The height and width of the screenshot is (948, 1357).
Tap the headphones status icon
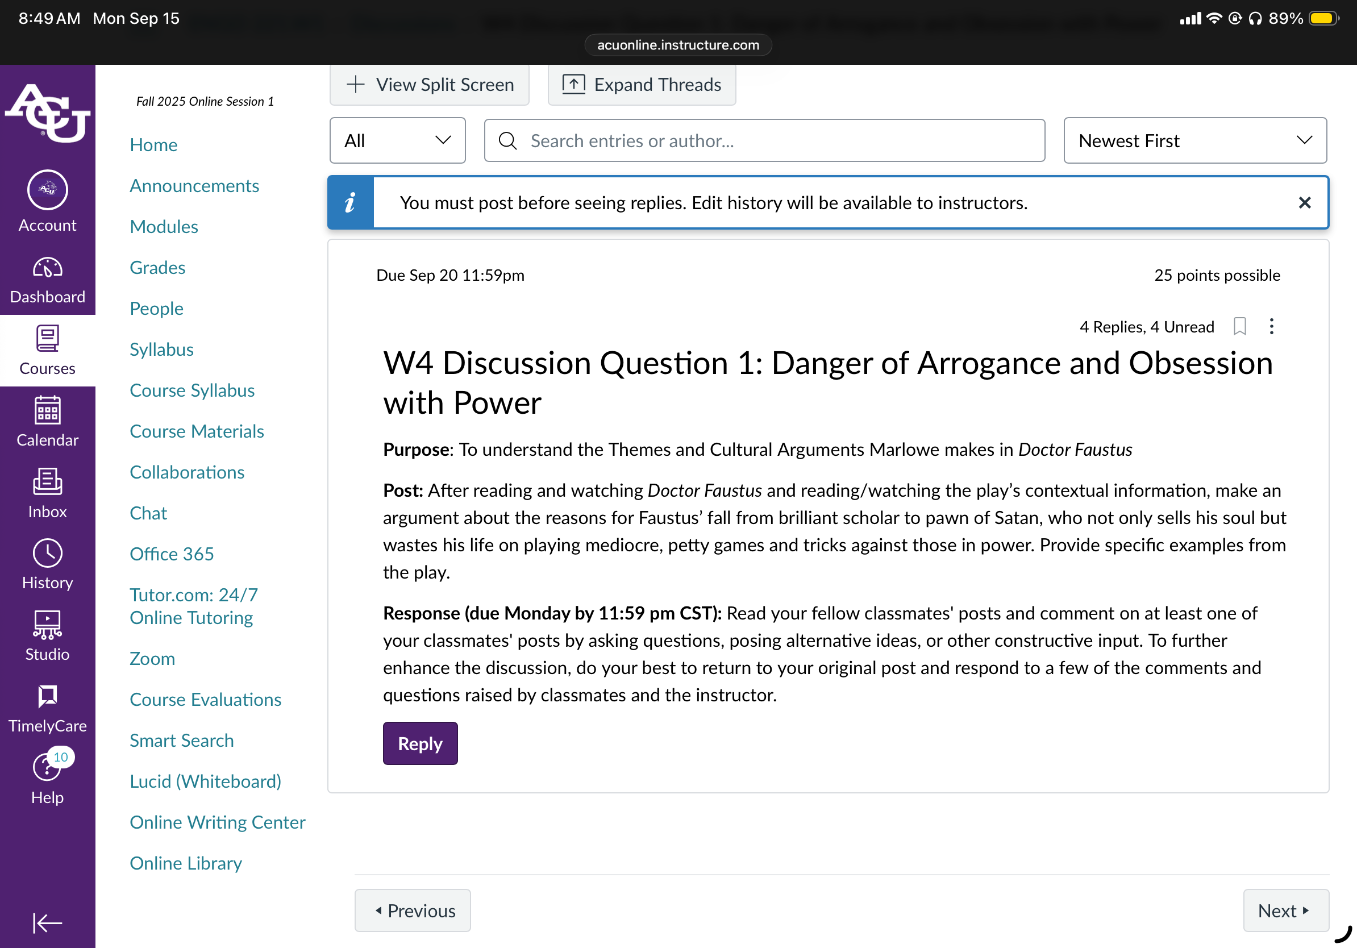1255,18
